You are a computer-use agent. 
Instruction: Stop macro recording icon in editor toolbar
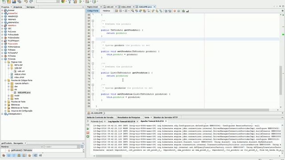[179, 11]
